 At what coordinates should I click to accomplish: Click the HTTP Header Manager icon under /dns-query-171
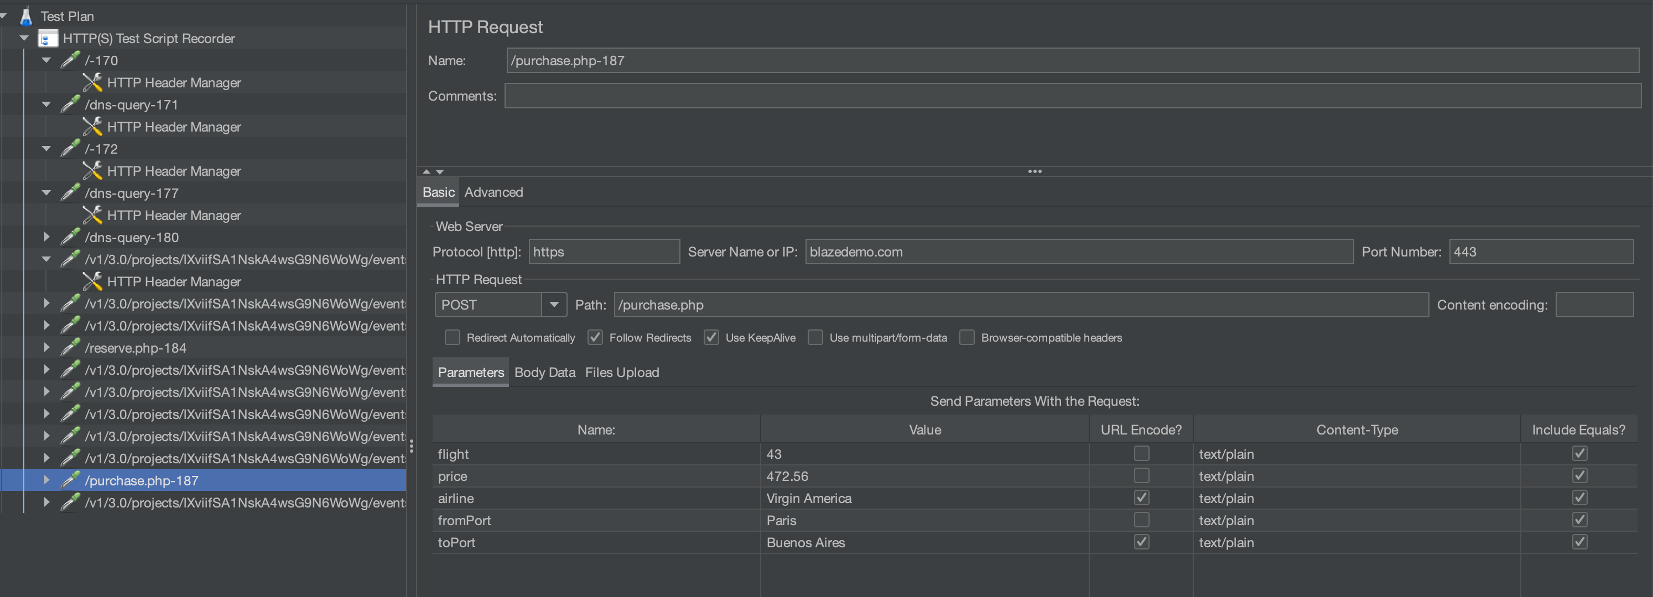click(x=94, y=125)
